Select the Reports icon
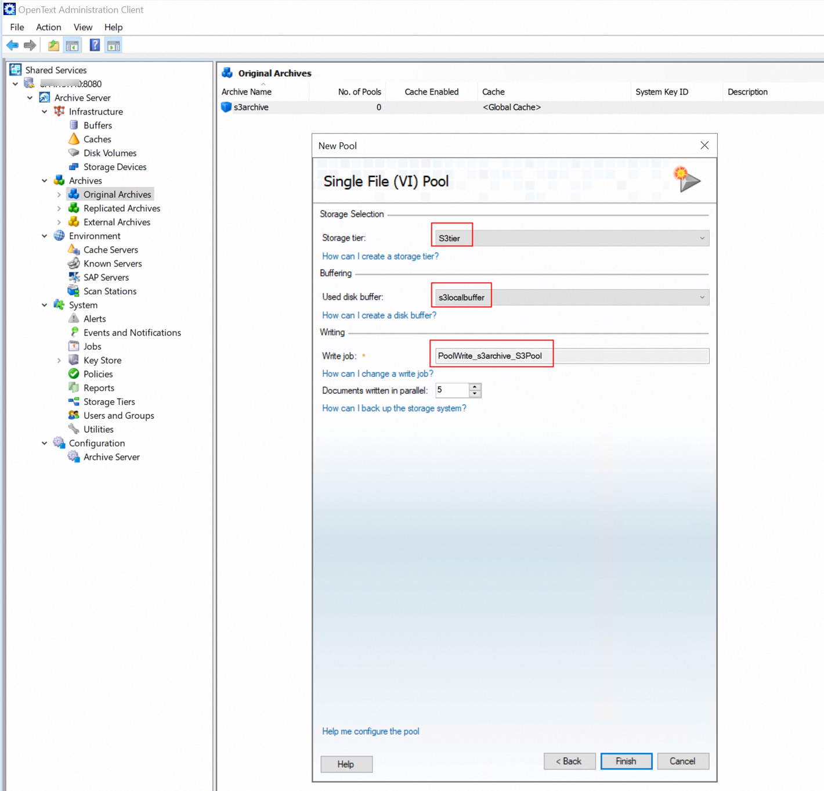The height and width of the screenshot is (791, 824). tap(74, 387)
